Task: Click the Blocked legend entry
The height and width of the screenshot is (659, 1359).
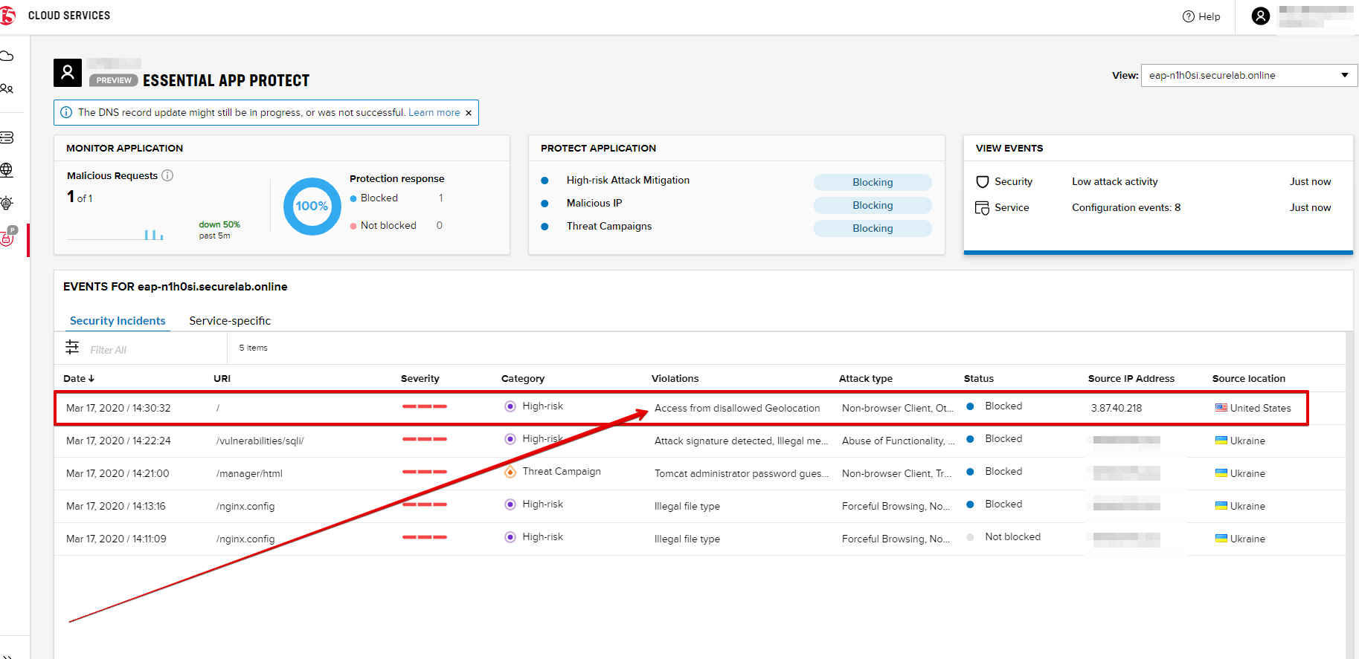Action: point(379,198)
